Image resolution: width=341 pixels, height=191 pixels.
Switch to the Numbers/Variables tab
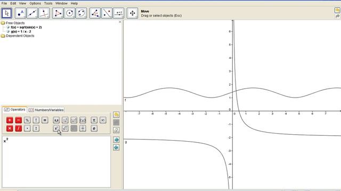click(x=46, y=110)
